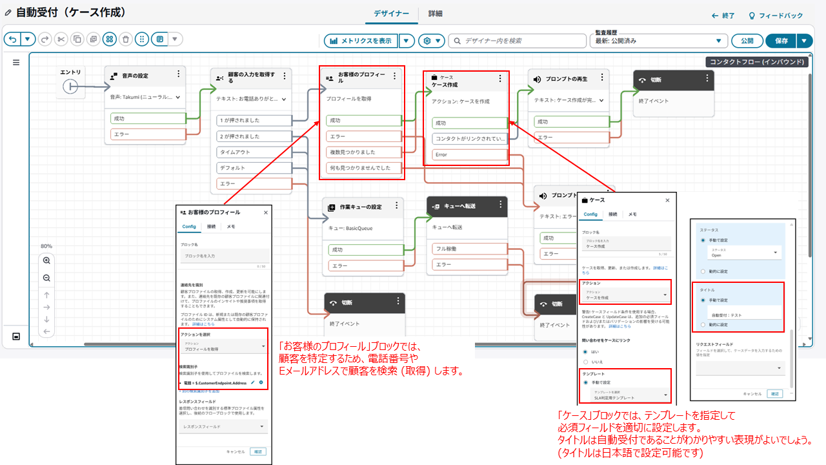
Task: Click the undo arrow icon in toolbar
Action: click(x=12, y=39)
